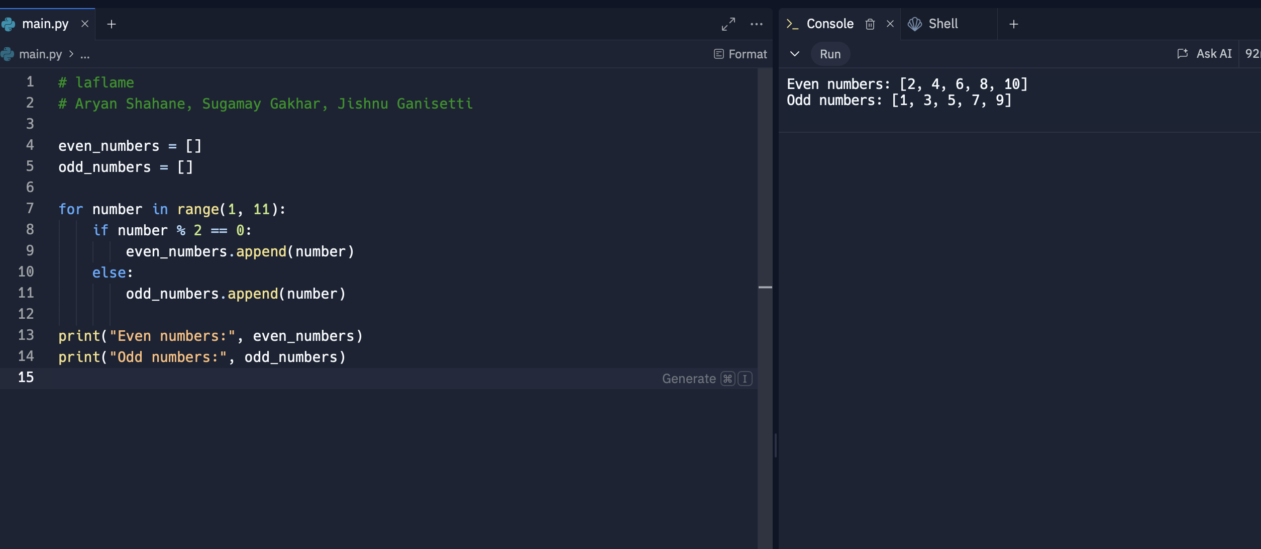This screenshot has height=549, width=1261.
Task: Add new editor tab with plus icon
Action: coord(112,24)
